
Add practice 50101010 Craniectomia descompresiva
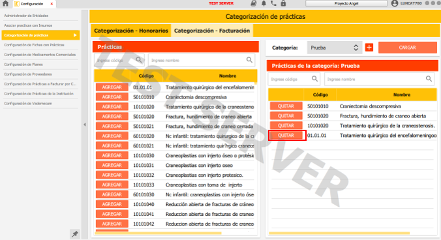click(112, 97)
